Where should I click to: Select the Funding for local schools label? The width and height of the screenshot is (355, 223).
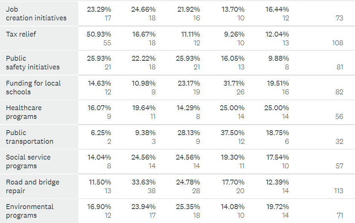33,88
